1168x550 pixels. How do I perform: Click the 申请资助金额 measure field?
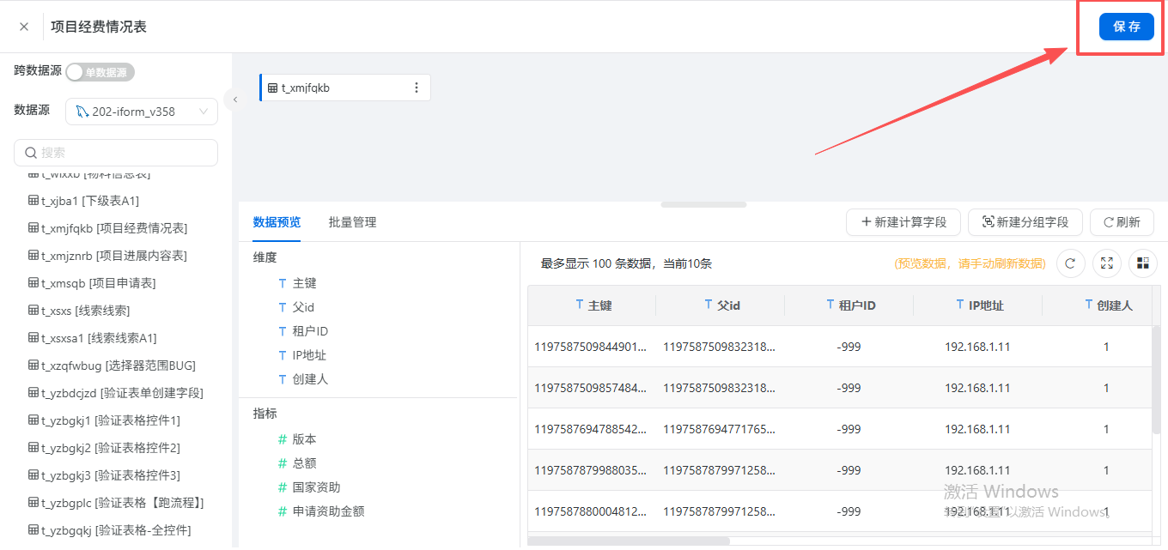tap(328, 511)
